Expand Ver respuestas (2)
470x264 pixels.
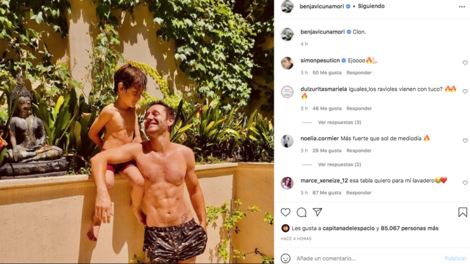point(339,164)
